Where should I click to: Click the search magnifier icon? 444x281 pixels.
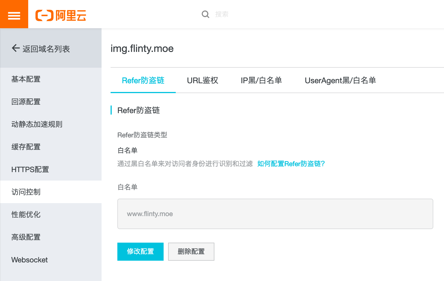[x=205, y=14]
